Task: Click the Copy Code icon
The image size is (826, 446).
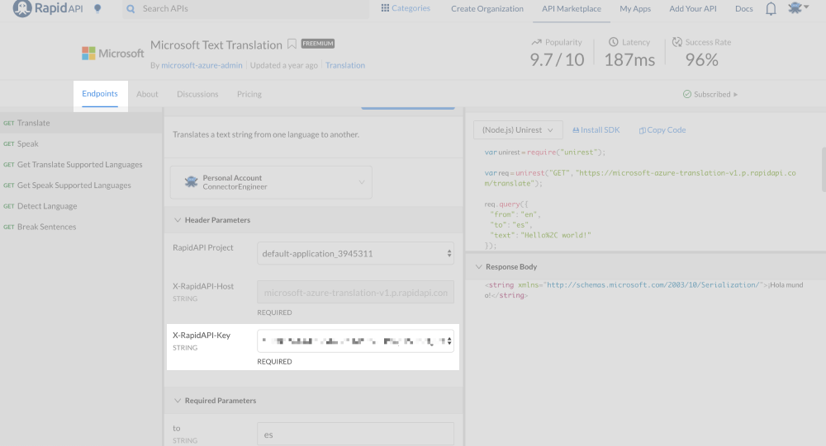Action: (642, 130)
